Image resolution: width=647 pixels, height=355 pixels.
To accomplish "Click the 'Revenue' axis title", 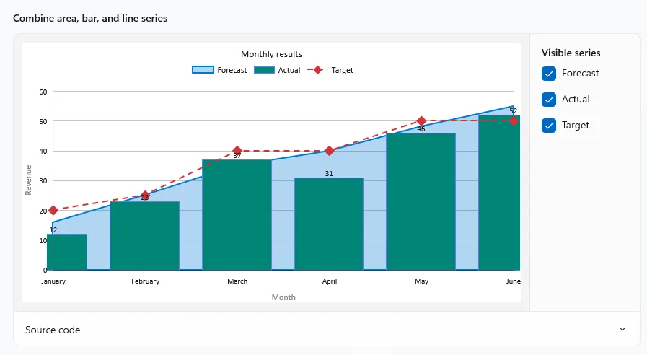I will point(28,180).
